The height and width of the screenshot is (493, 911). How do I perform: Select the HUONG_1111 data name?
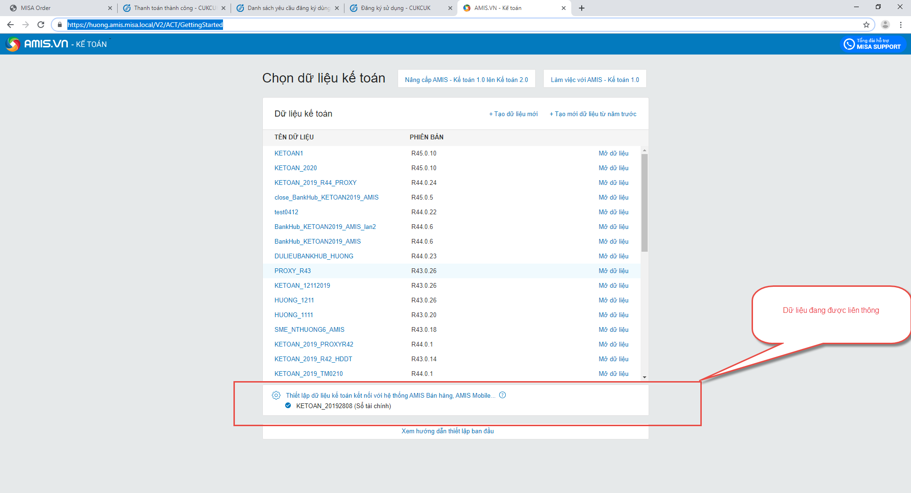tap(294, 315)
